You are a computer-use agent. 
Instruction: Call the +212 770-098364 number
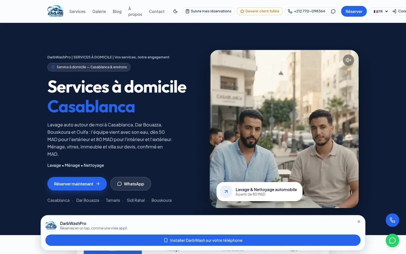306,11
